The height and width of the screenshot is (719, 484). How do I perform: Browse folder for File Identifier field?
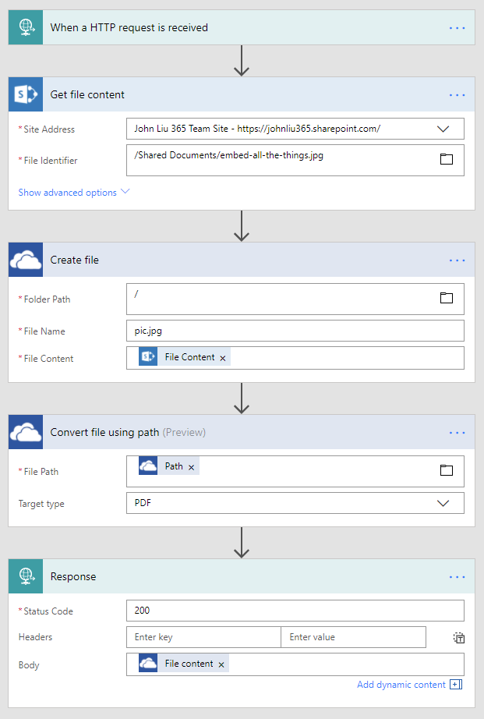[x=447, y=159]
